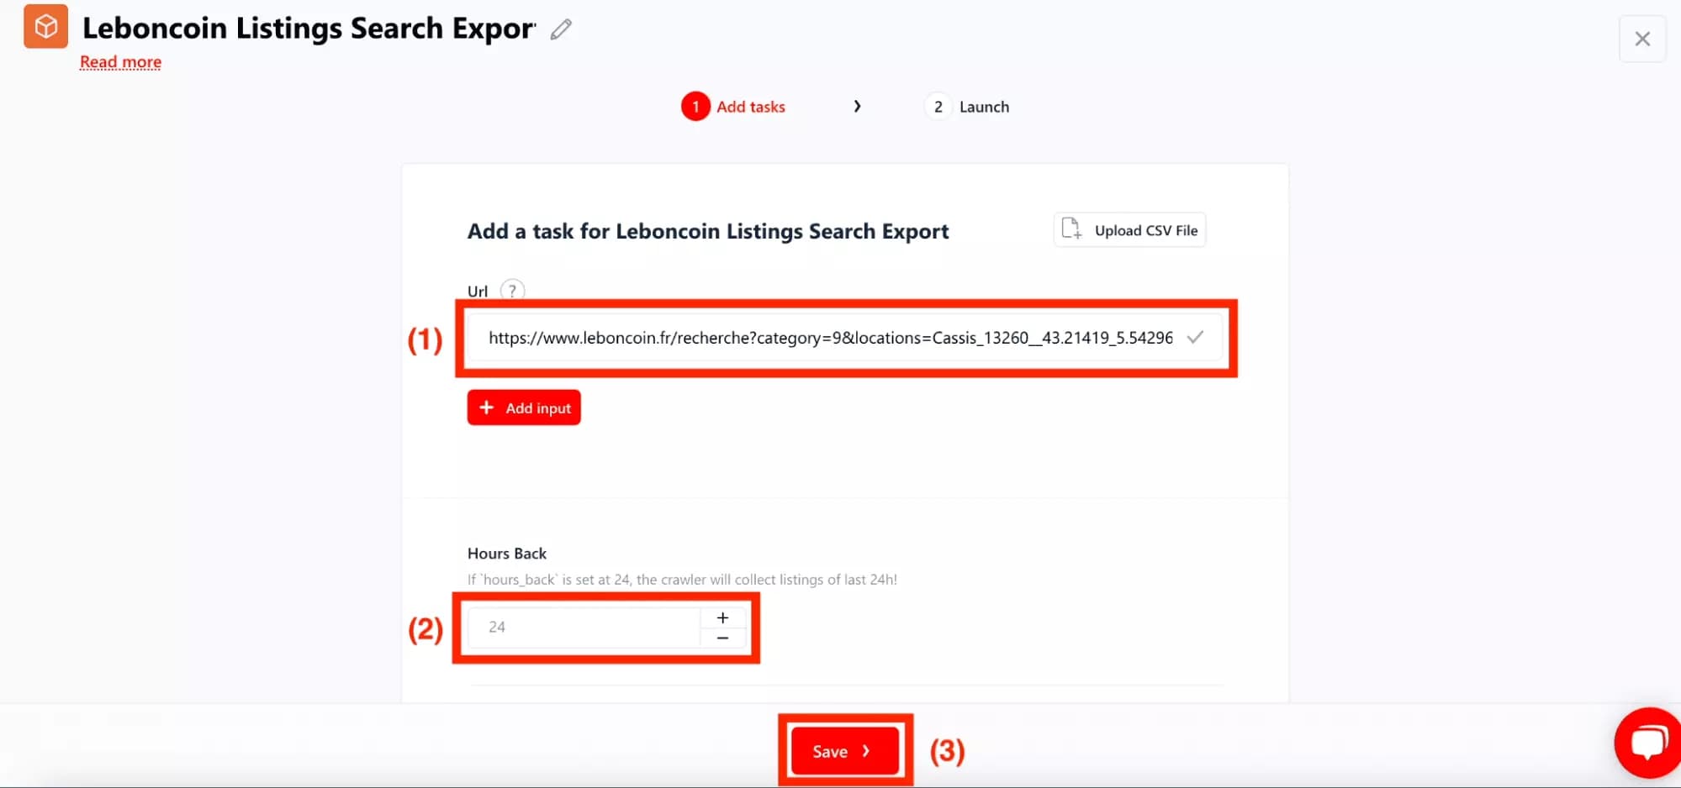Open the Read more link
1681x788 pixels.
click(x=120, y=62)
